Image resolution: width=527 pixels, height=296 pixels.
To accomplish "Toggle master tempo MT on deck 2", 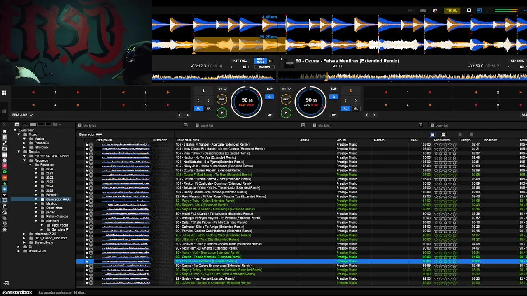I will click(333, 115).
